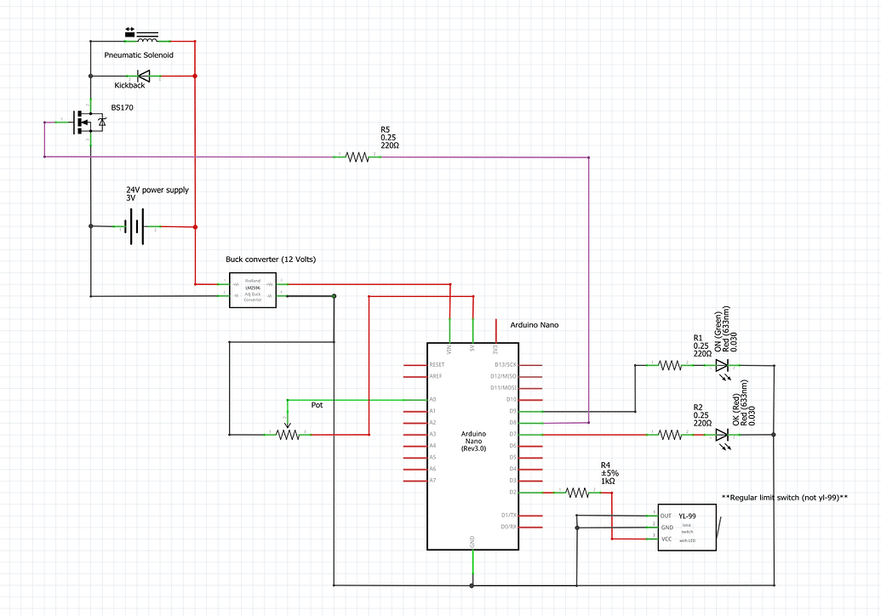Image resolution: width=881 pixels, height=616 pixels.
Task: Select resistor R5 in the schematic
Action: click(x=358, y=156)
